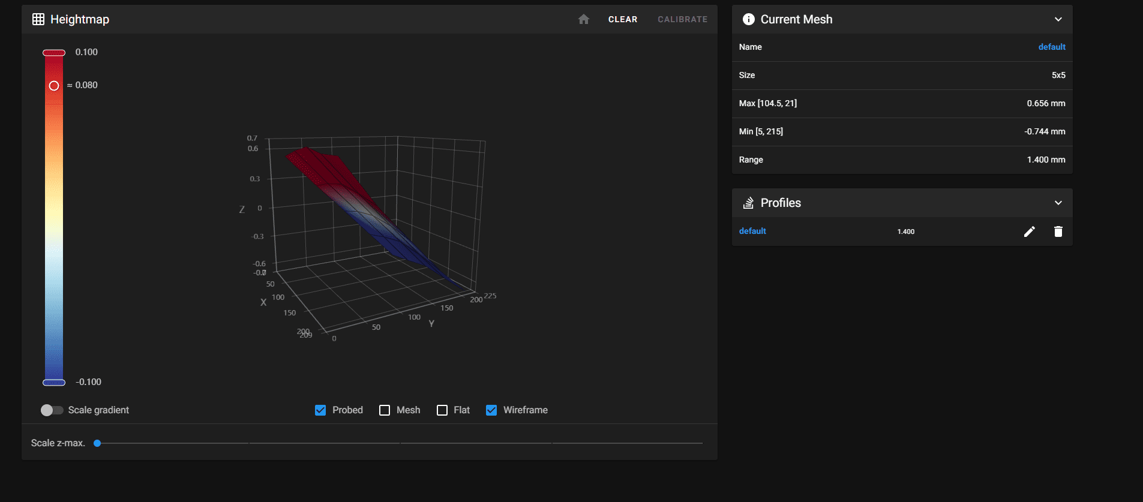Click the default mesh name value
The image size is (1143, 502).
pyautogui.click(x=1052, y=47)
